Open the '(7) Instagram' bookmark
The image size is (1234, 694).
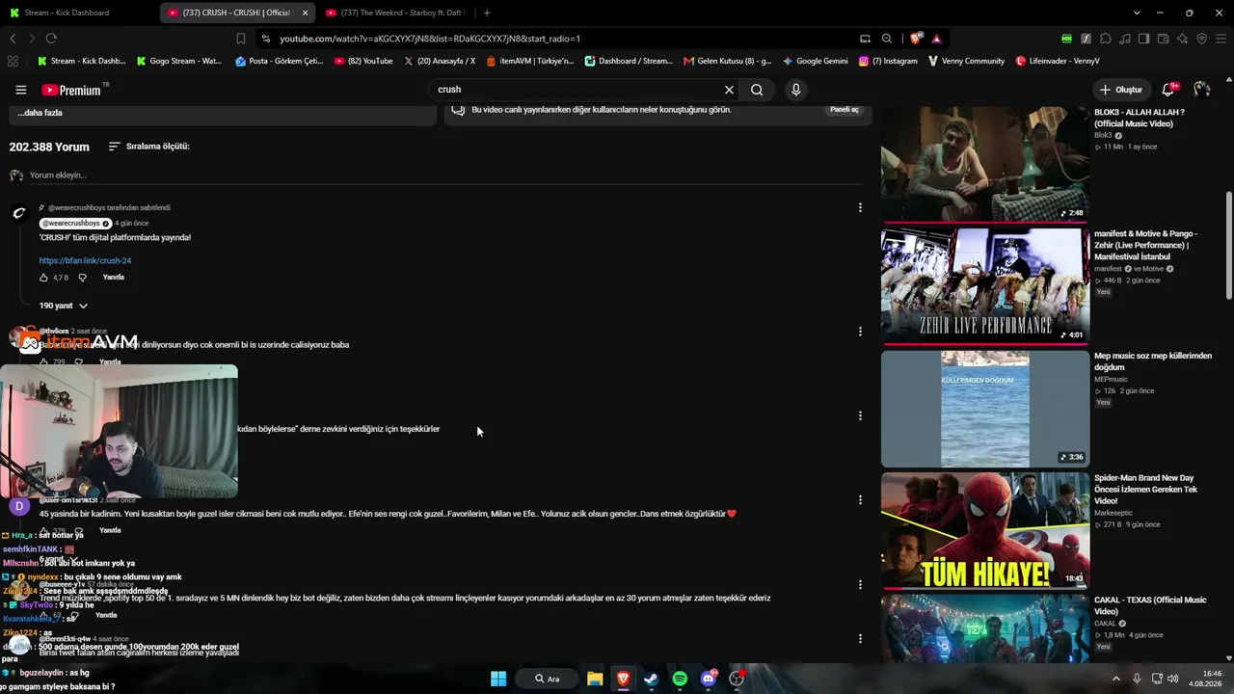click(x=888, y=61)
